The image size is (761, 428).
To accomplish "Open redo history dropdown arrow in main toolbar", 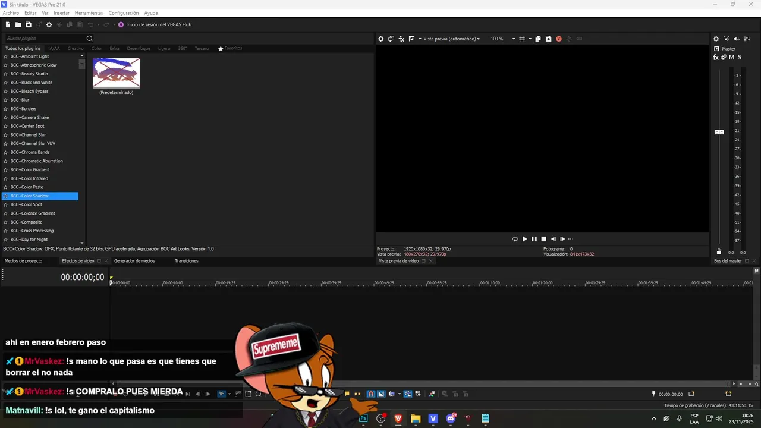I will click(114, 24).
